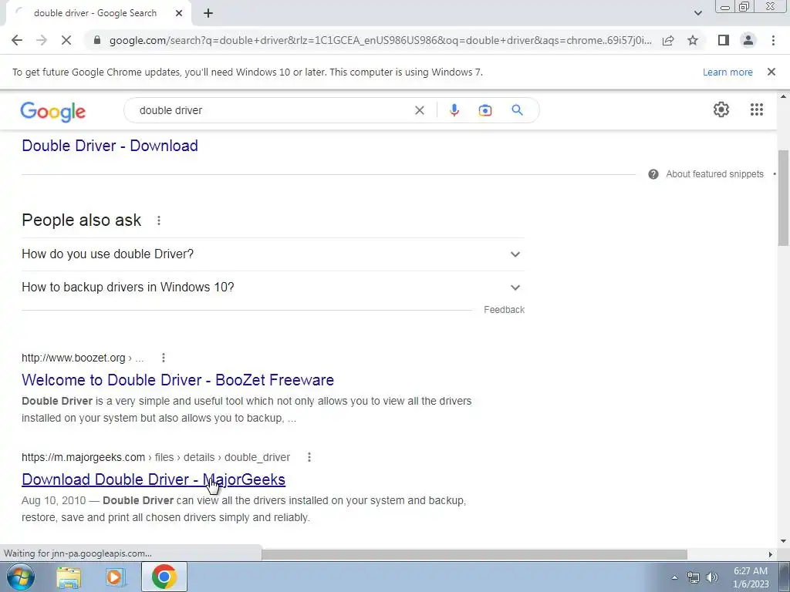Viewport: 790px width, 592px height.
Task: Start a voice search with microphone
Action: point(454,110)
